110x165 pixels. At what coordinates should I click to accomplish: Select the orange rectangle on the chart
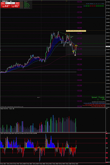pyautogui.click(x=68, y=36)
